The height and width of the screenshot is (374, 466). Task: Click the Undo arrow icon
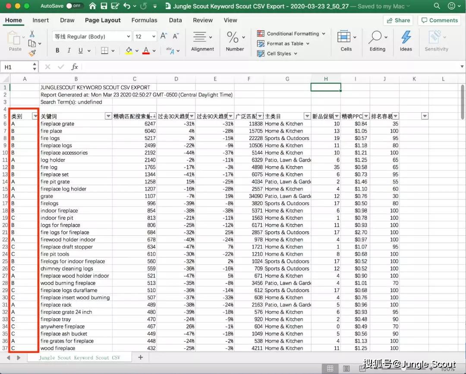click(127, 6)
